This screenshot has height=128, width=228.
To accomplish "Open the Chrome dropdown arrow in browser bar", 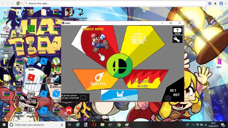I will [x=22, y=3].
